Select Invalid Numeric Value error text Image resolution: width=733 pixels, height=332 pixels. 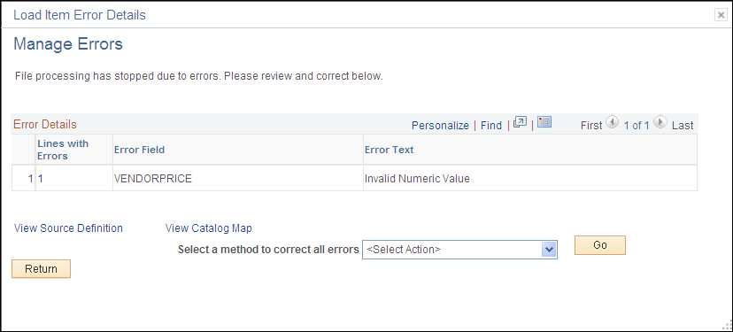click(x=417, y=178)
